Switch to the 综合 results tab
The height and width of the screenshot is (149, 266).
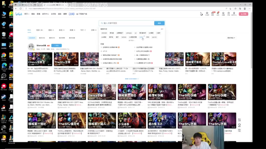(x=29, y=30)
